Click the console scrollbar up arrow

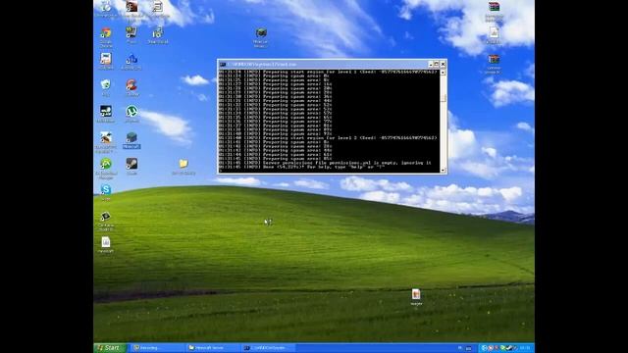click(443, 73)
